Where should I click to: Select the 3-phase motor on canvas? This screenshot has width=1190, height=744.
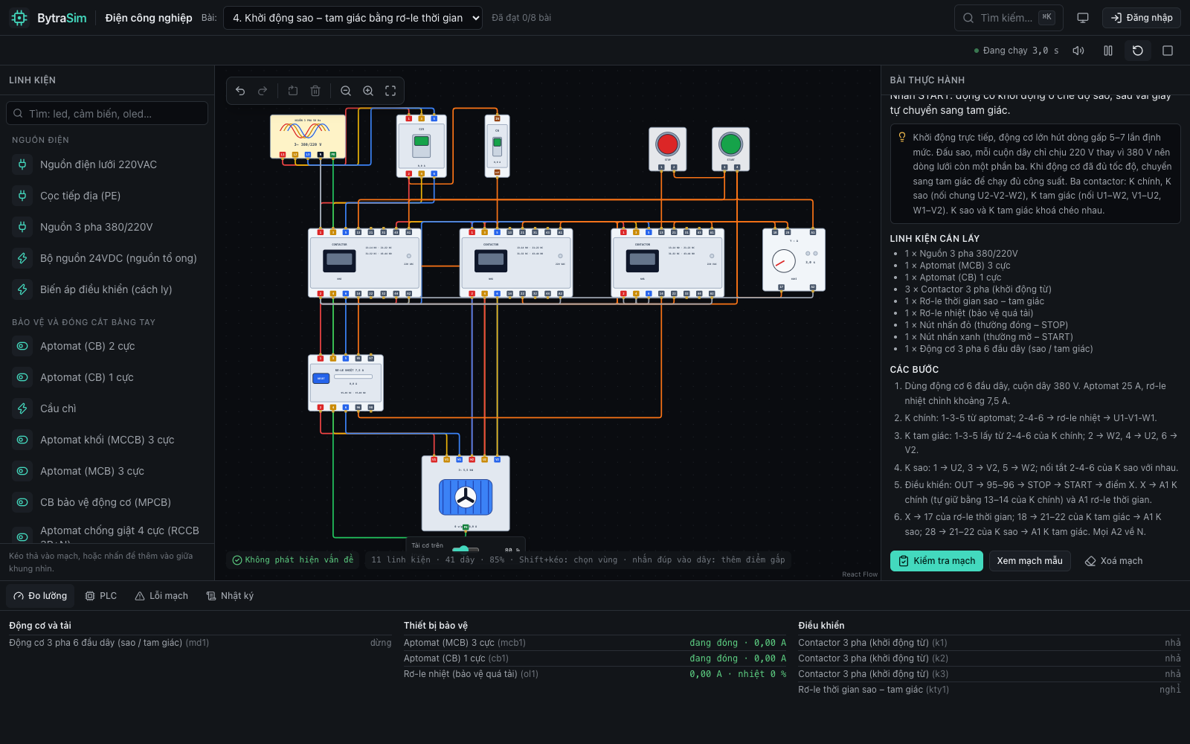tap(466, 493)
